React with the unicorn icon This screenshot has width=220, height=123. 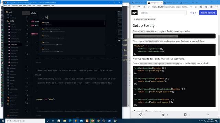tap(163, 115)
